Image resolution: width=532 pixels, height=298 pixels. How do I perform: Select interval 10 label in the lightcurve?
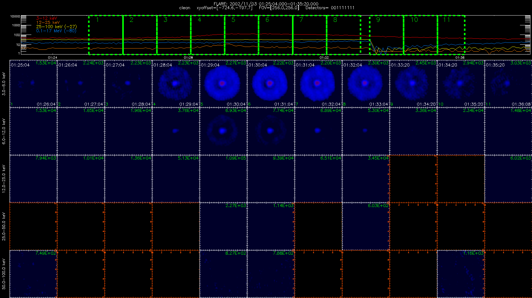414,20
